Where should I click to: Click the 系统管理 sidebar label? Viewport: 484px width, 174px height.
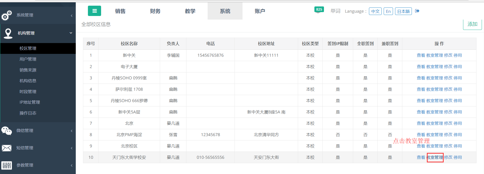(25, 15)
